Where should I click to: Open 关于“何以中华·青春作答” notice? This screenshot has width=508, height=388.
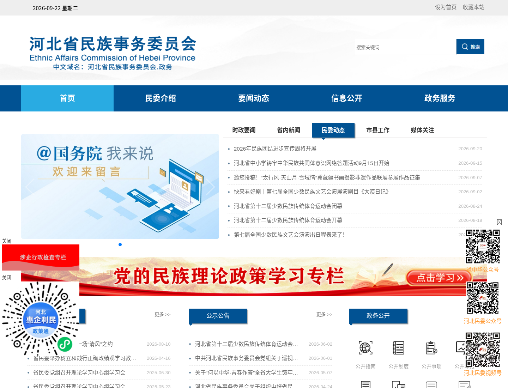tap(247, 373)
